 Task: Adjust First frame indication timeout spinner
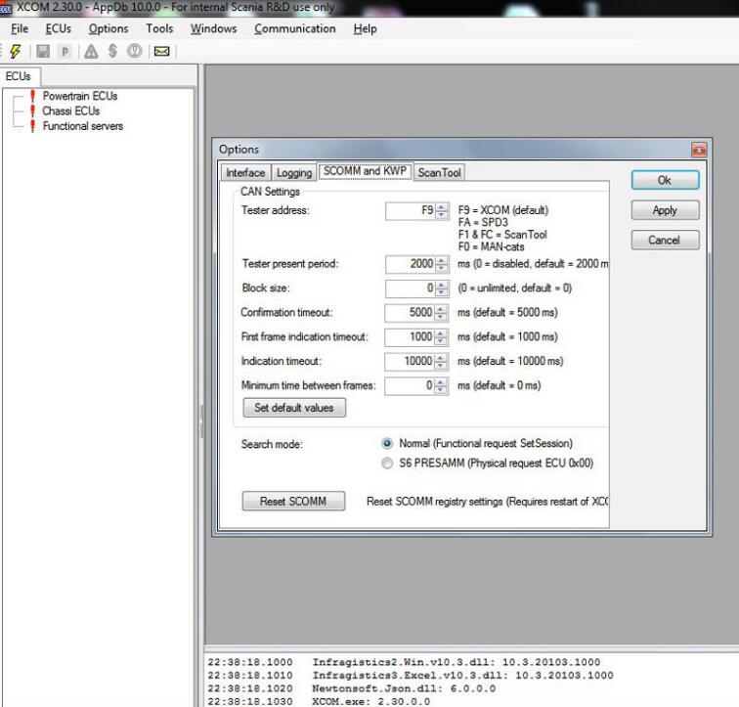[441, 337]
